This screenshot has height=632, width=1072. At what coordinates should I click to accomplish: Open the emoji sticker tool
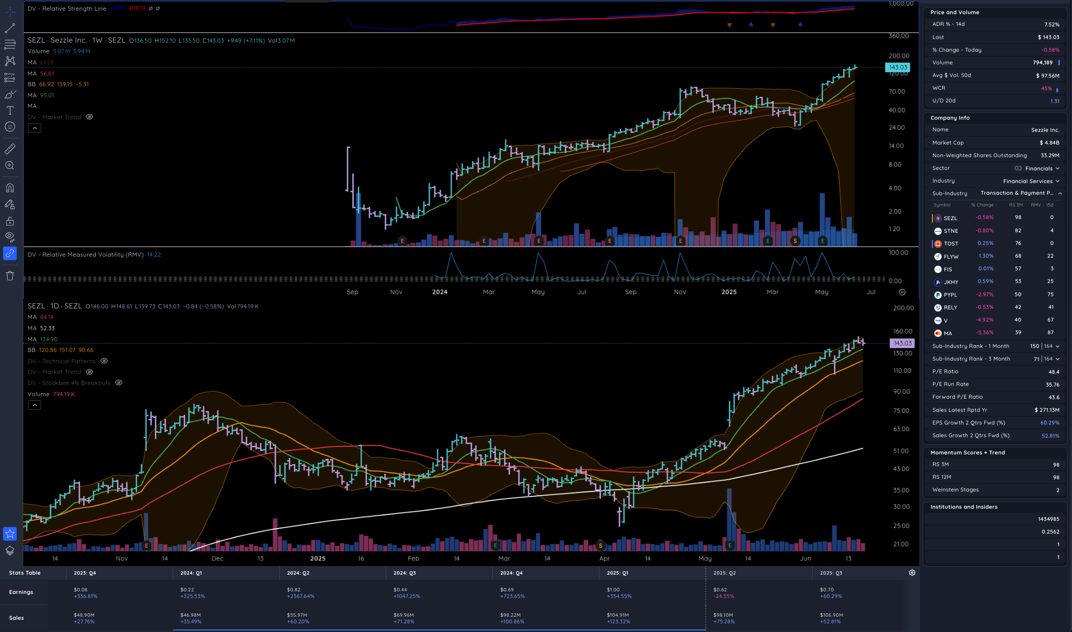tap(10, 127)
